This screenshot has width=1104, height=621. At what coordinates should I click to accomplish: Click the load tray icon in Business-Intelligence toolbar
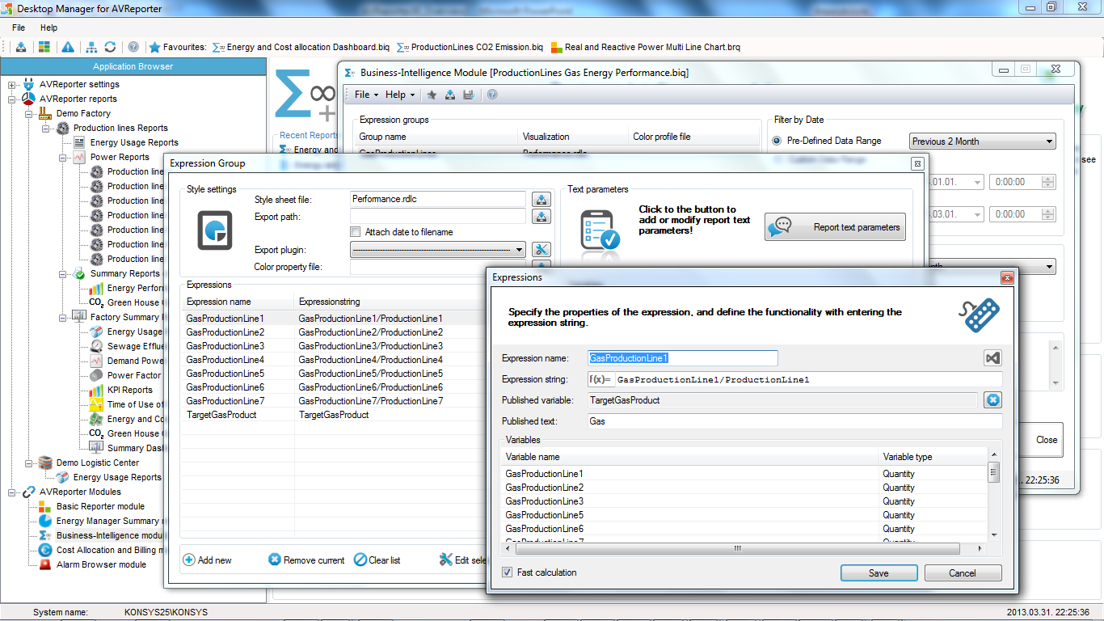point(450,95)
